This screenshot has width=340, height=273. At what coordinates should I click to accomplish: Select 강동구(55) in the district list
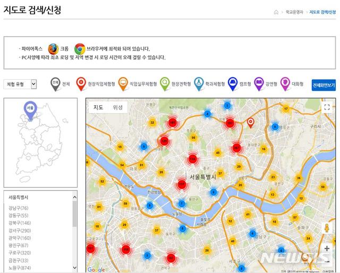click(19, 216)
